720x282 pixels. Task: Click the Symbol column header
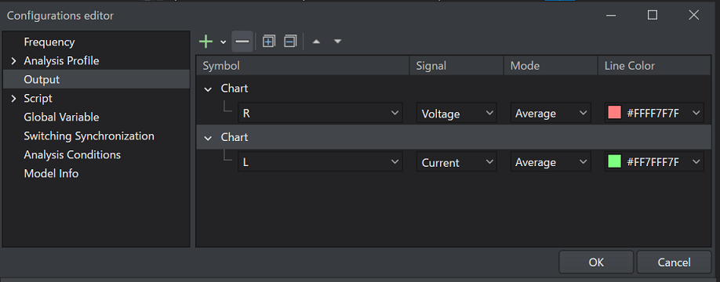303,66
